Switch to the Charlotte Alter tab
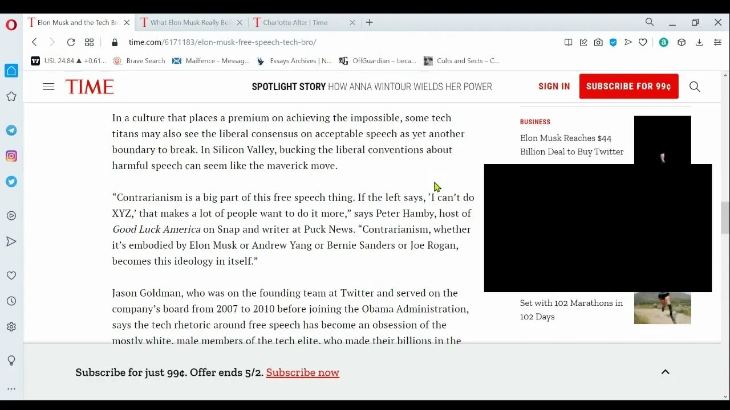 pyautogui.click(x=297, y=22)
